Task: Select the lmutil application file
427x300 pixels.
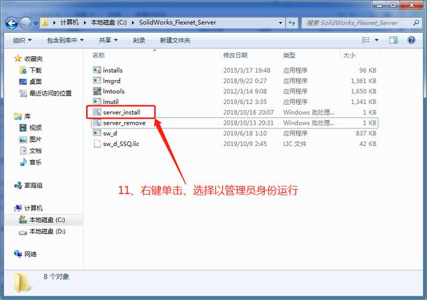Action: (x=111, y=101)
